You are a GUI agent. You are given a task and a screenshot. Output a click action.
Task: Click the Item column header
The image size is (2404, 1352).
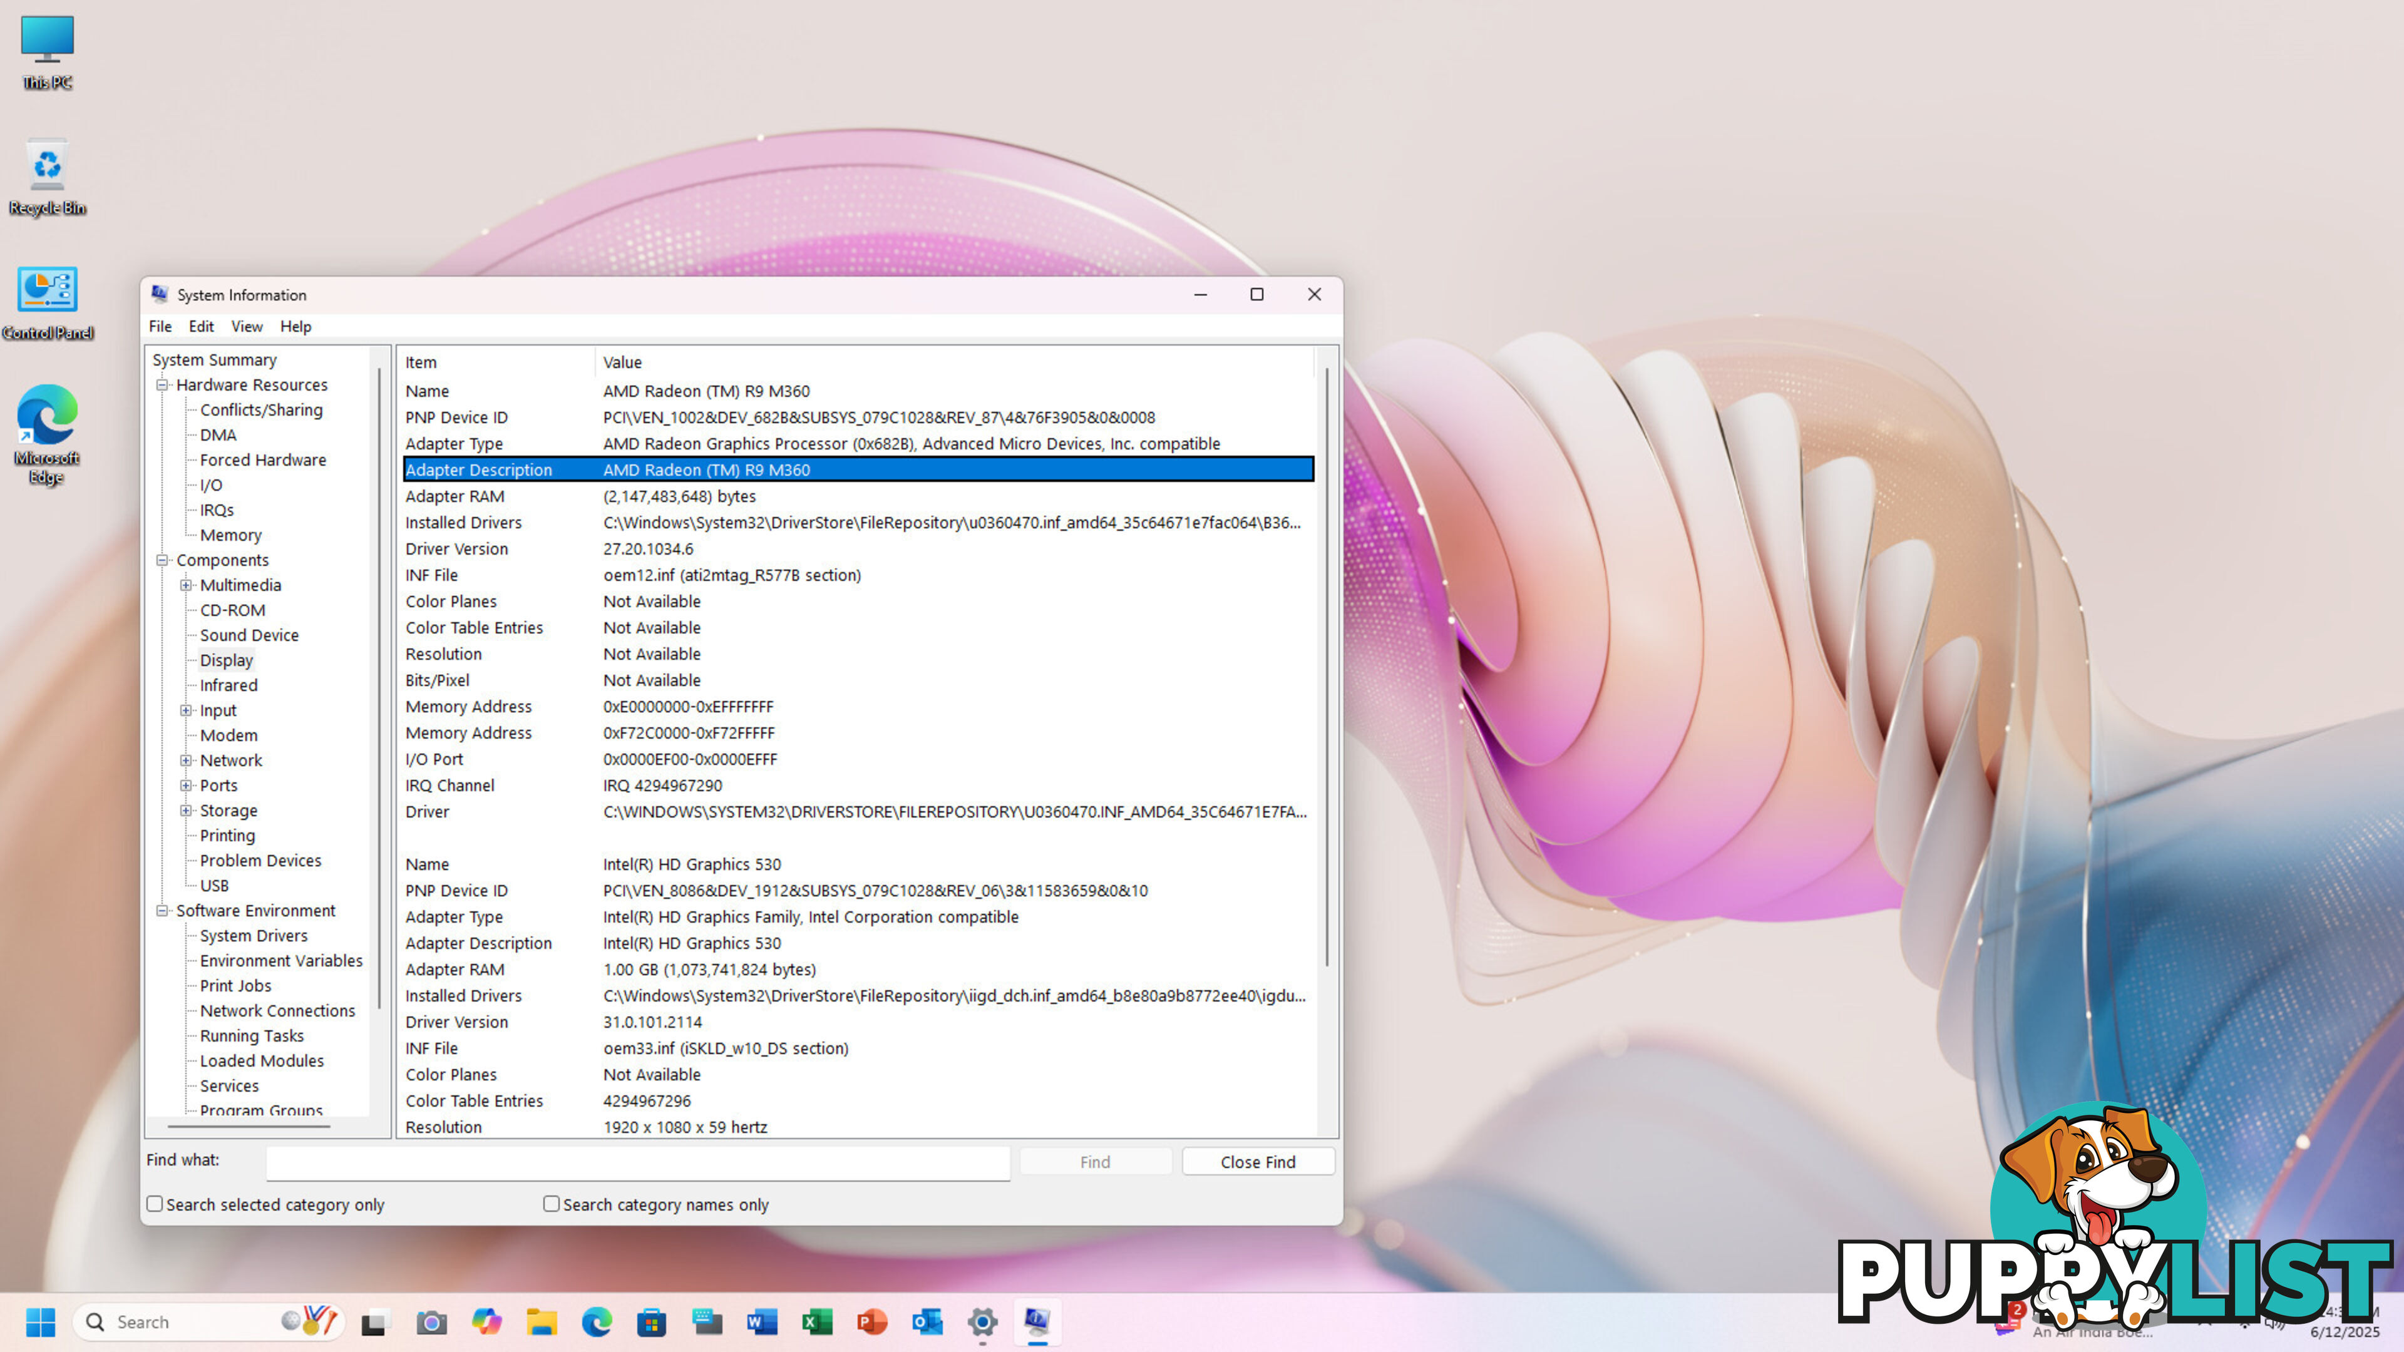pos(496,362)
